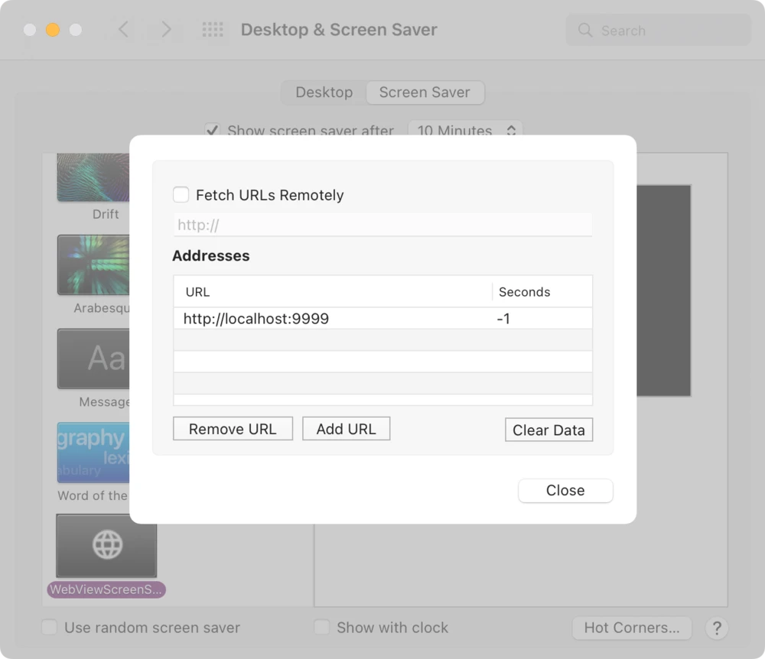The image size is (765, 659).
Task: Click the forward navigation arrow
Action: (166, 30)
